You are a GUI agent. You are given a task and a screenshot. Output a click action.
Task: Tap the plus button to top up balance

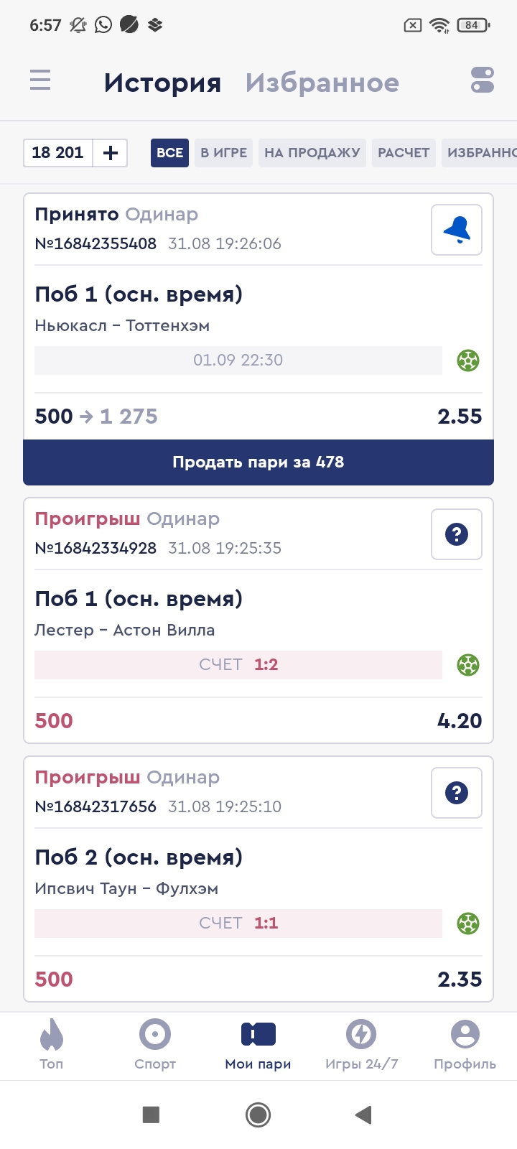pos(111,153)
